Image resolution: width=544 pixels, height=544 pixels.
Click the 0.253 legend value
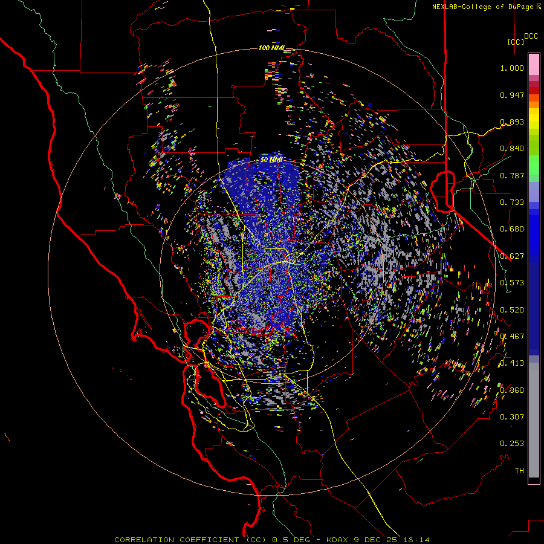(512, 444)
